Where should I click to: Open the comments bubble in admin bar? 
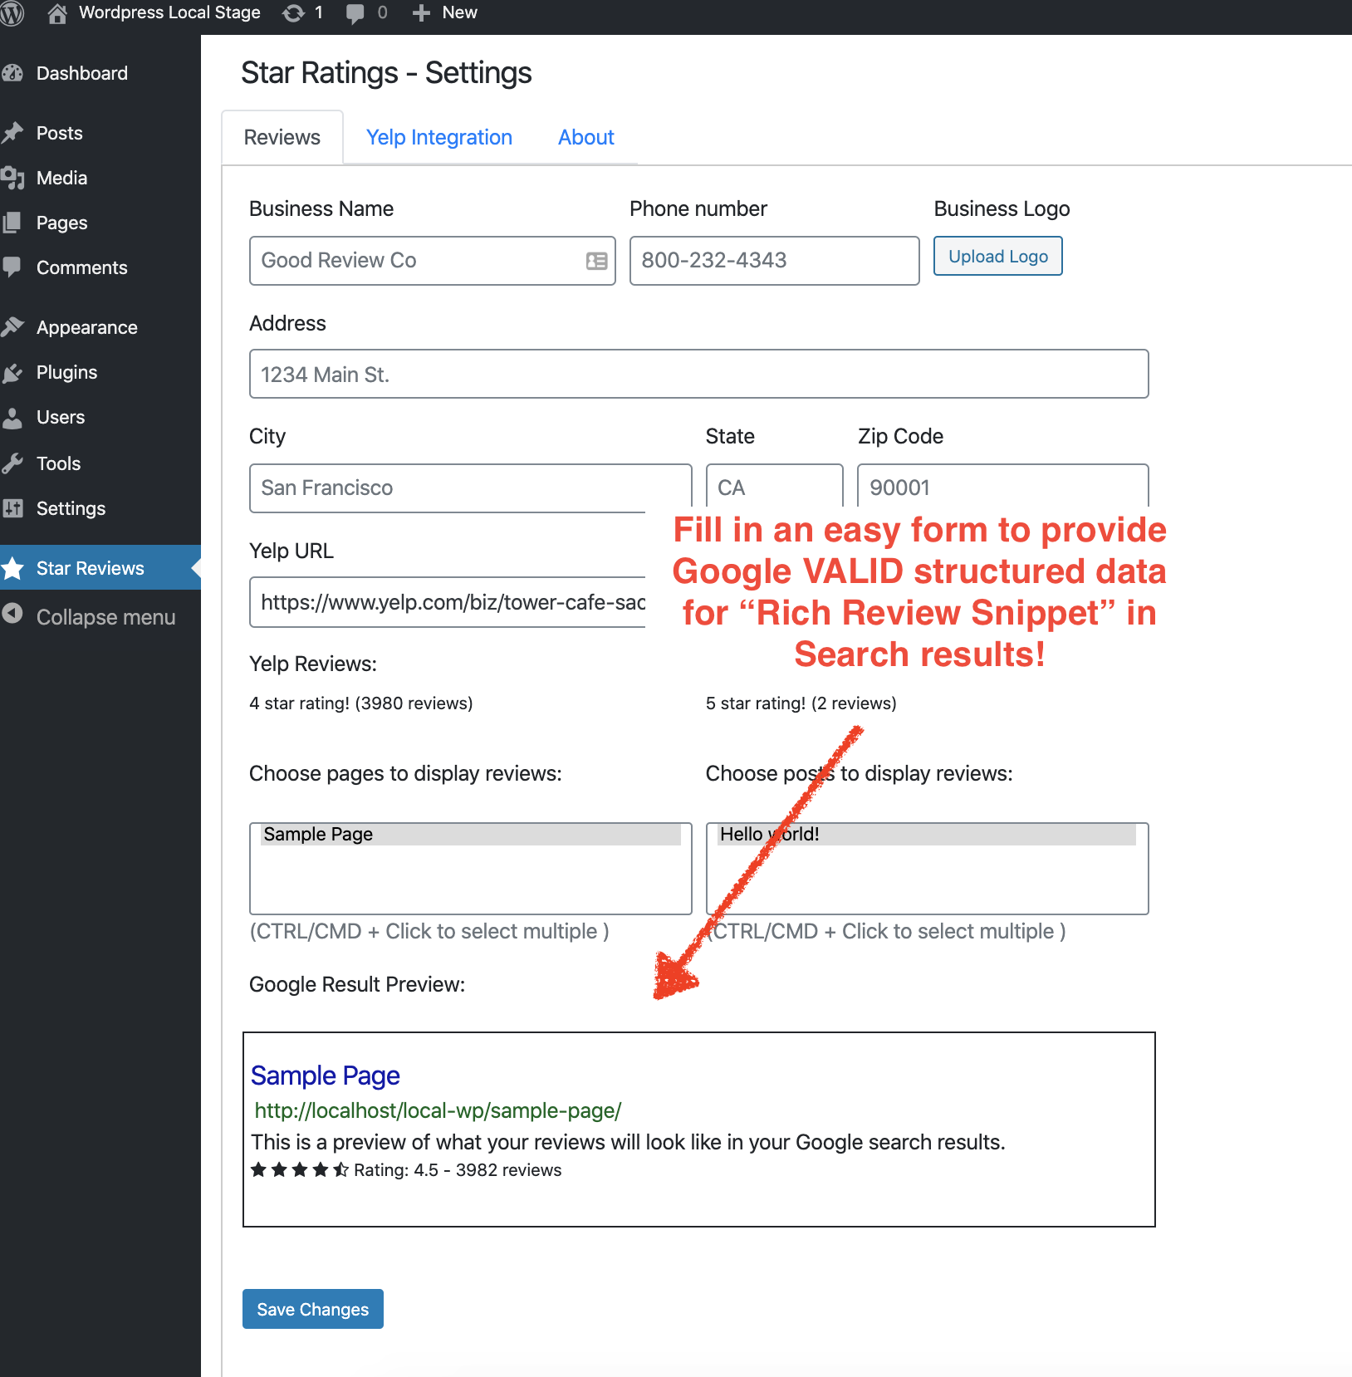point(355,14)
